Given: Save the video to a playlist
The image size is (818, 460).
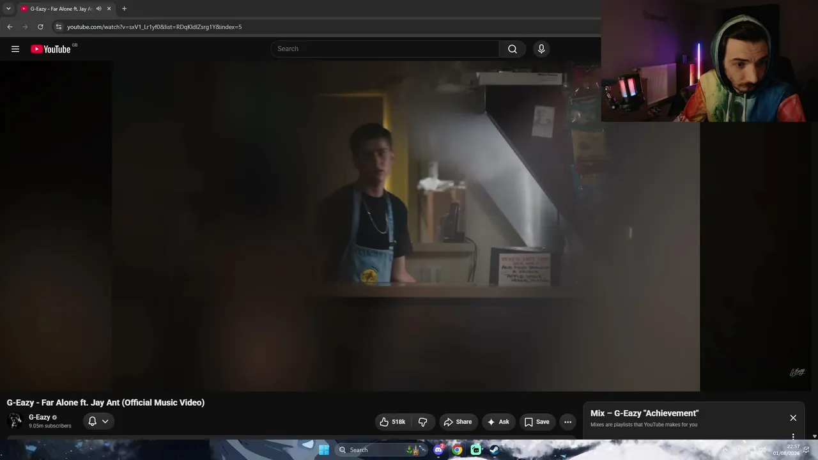Looking at the screenshot, I should [537, 422].
